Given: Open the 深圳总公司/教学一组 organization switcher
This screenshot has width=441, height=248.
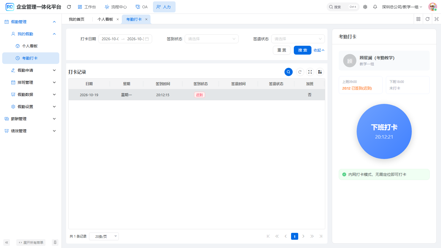Looking at the screenshot, I should coord(402,7).
